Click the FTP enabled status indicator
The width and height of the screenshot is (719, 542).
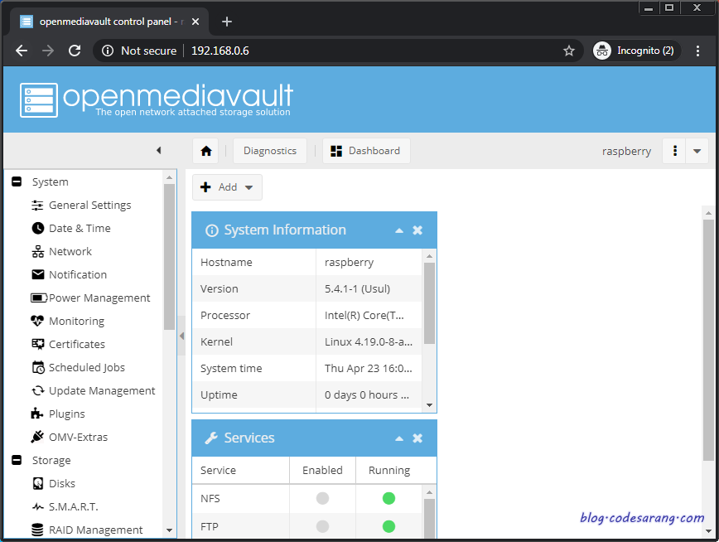click(322, 526)
